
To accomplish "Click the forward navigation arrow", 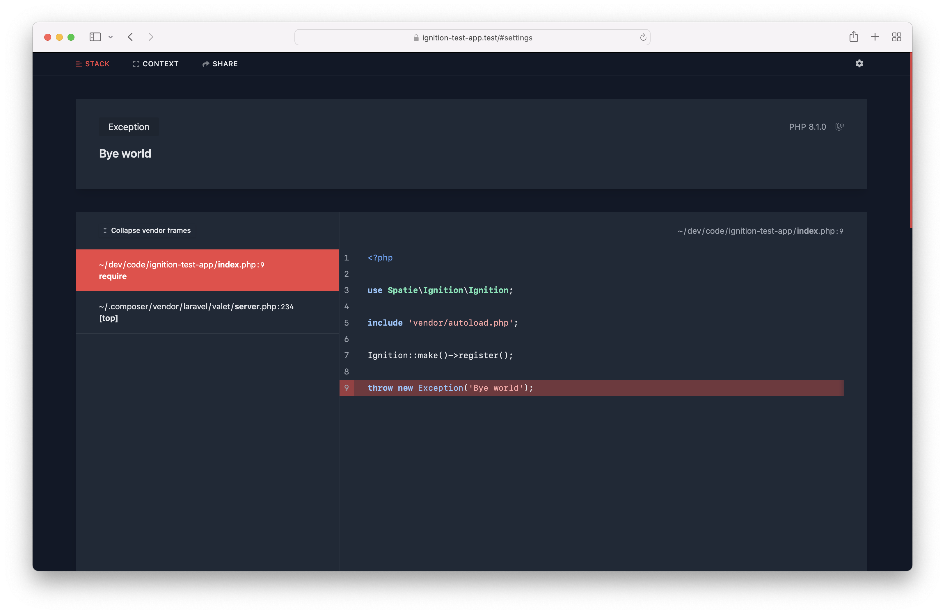I will tap(151, 37).
